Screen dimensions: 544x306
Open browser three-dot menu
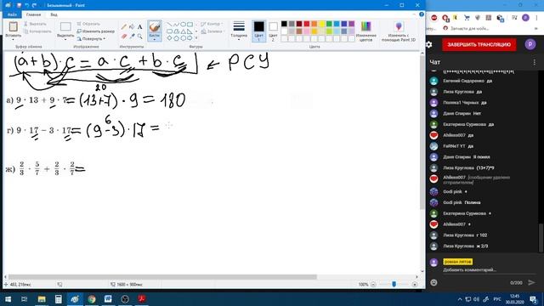point(536,18)
